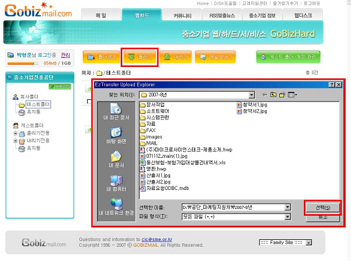351x264 pixels.
Task: Click the 선택(S) button
Action: click(323, 208)
